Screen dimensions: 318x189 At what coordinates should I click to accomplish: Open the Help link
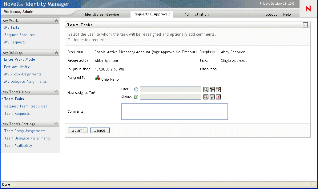tap(287, 14)
